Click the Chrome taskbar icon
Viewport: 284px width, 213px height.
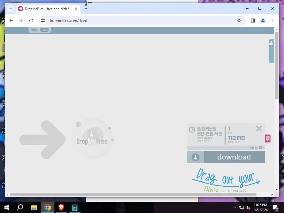pyautogui.click(x=48, y=207)
